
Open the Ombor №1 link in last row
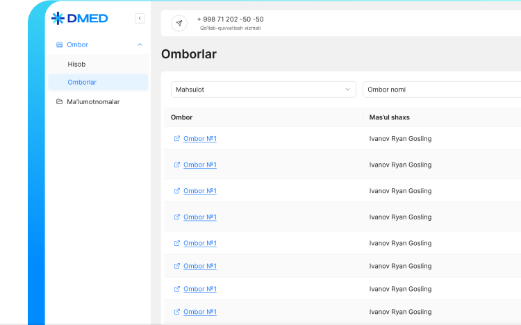coord(199,312)
